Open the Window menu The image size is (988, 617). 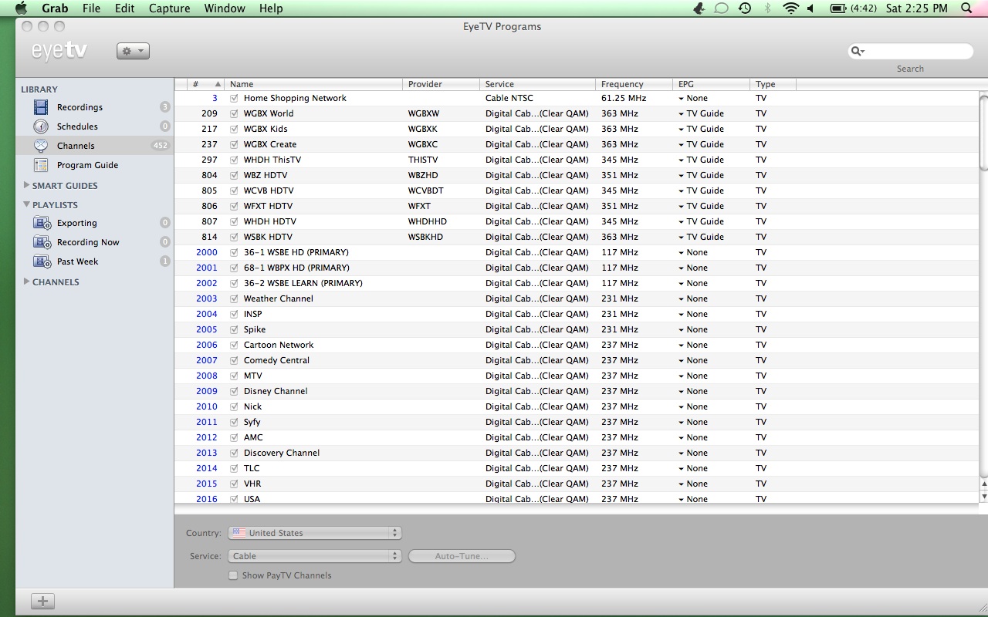(x=225, y=8)
